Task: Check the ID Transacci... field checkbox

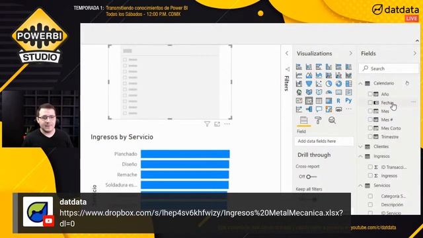Action: pyautogui.click(x=370, y=167)
